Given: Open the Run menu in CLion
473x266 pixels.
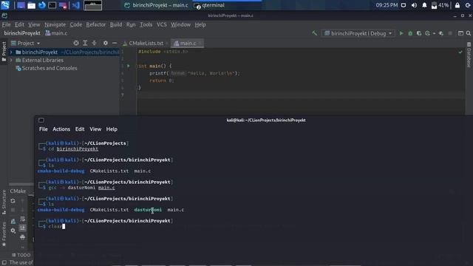Looking at the screenshot, I should point(131,24).
